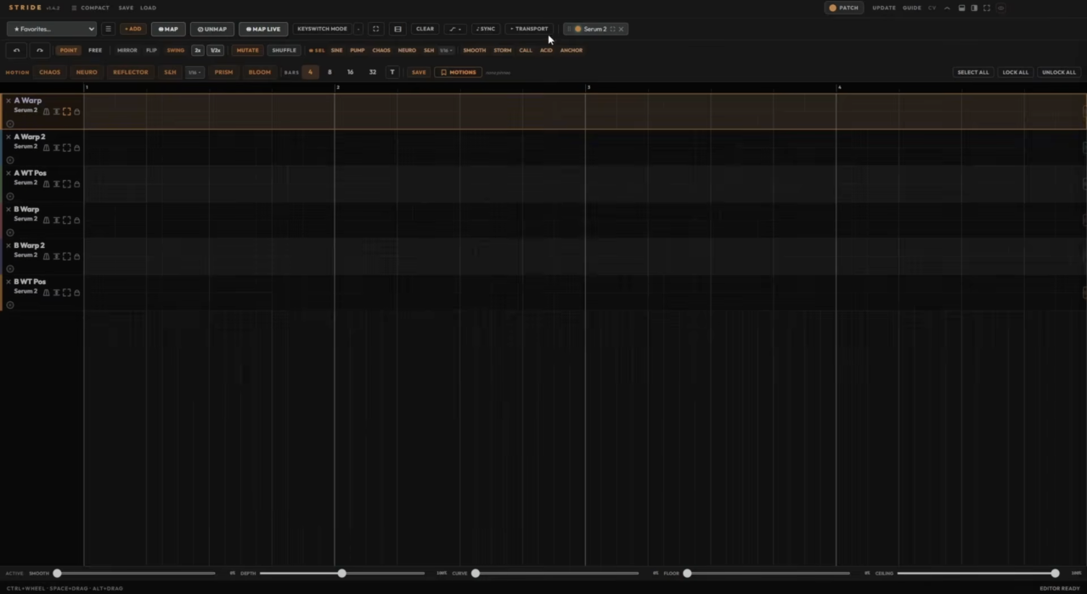Click the selection brackets icon on B Warp
Screen dimensions: 1087x594
(66, 221)
